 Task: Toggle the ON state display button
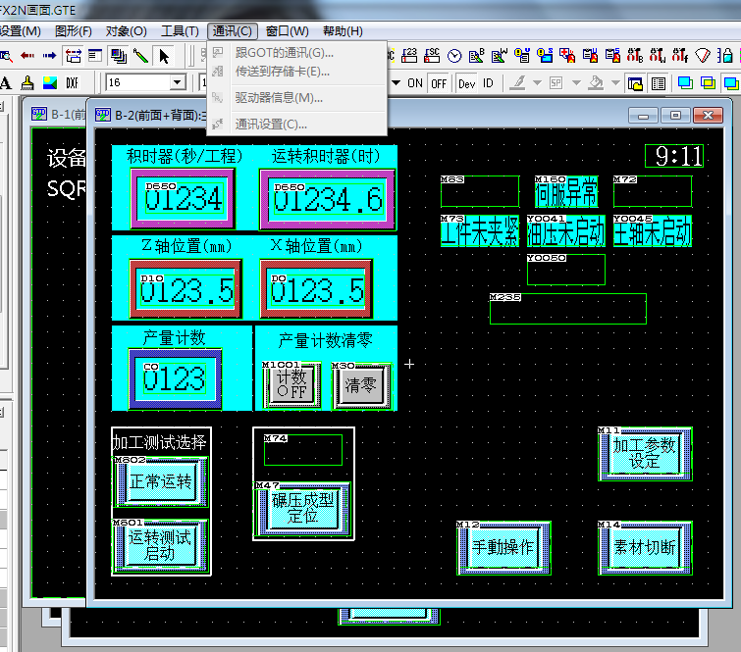(x=415, y=82)
